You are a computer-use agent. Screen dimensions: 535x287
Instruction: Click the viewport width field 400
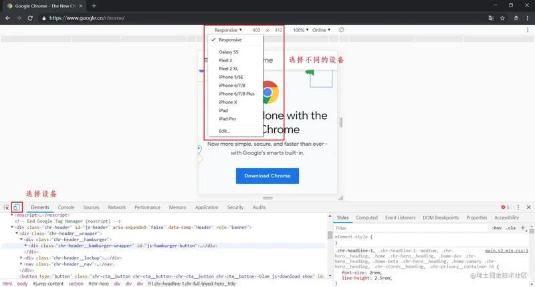[256, 30]
